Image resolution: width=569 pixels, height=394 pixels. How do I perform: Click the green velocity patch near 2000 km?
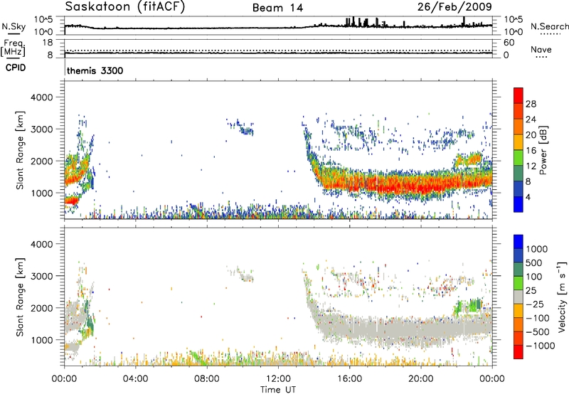click(x=468, y=306)
